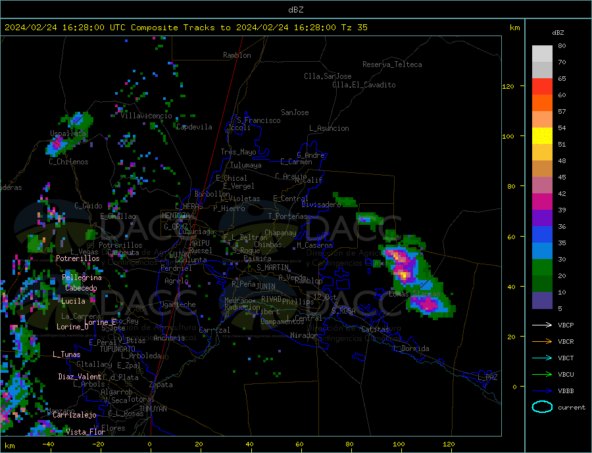Click the 30 dBZ green color swatch

542,268
